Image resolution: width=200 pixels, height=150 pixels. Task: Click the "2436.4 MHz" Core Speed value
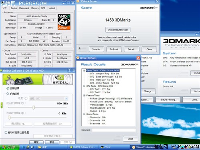click(27, 54)
